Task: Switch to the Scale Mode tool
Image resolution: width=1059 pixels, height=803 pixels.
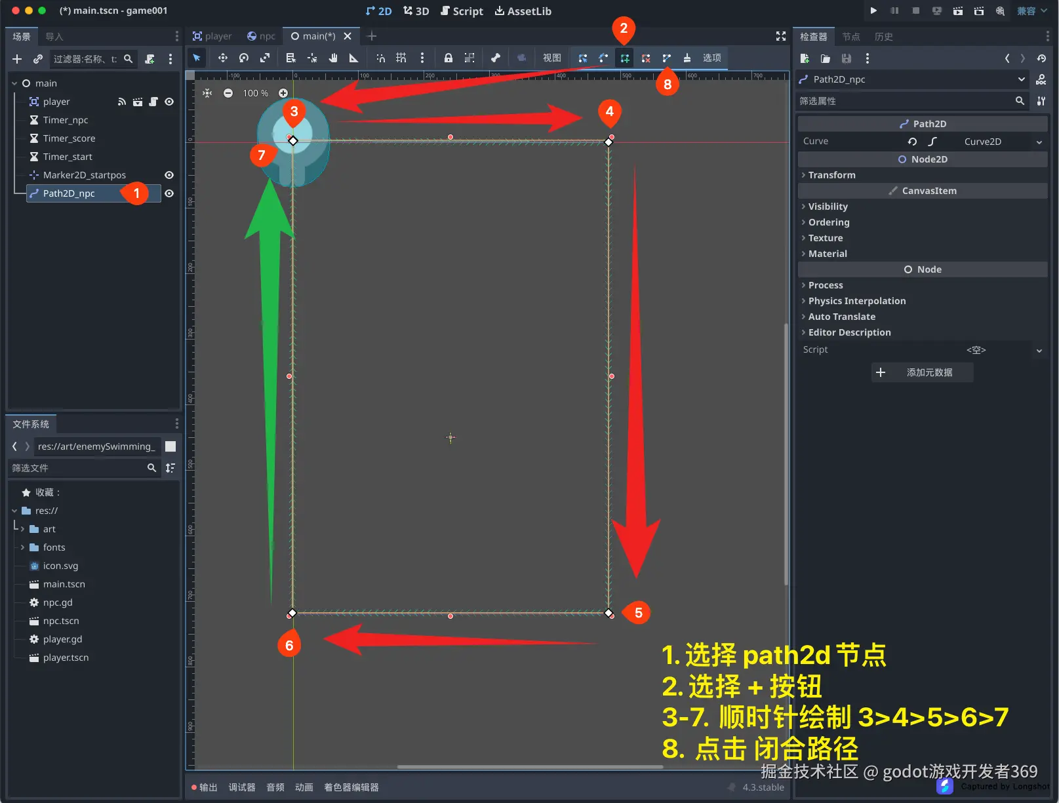Action: [x=265, y=58]
